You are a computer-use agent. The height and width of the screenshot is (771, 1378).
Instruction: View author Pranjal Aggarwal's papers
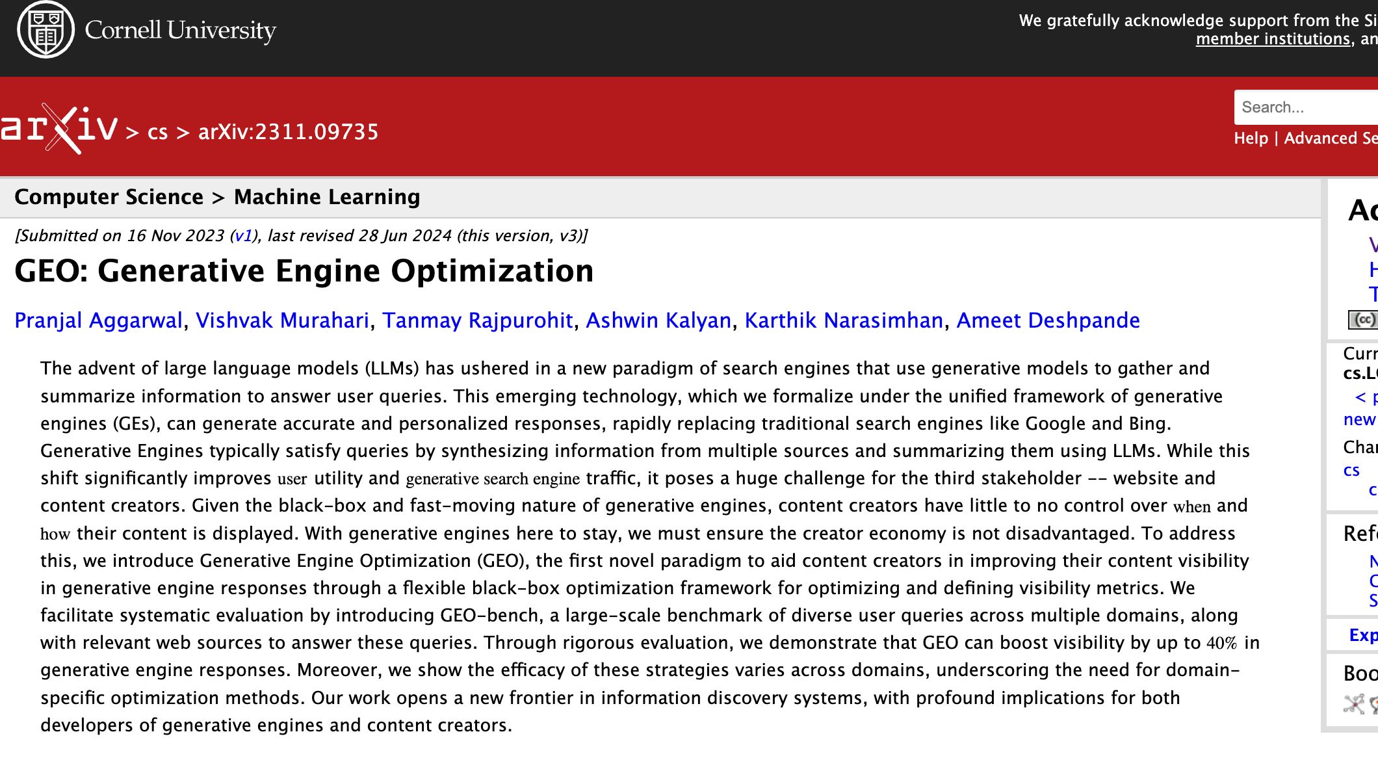99,320
